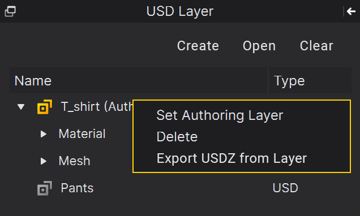The height and width of the screenshot is (216, 360).
Task: Click the Create button
Action: [x=198, y=46]
